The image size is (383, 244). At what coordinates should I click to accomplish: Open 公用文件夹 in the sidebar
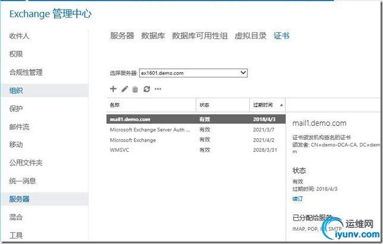pos(26,162)
